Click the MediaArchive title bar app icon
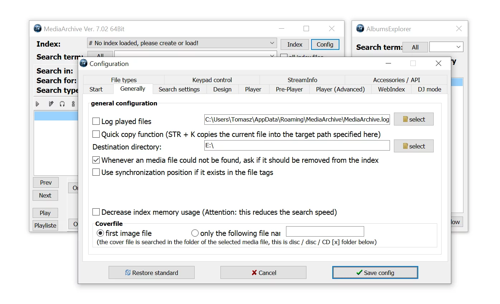The image size is (500, 304). pos(38,29)
